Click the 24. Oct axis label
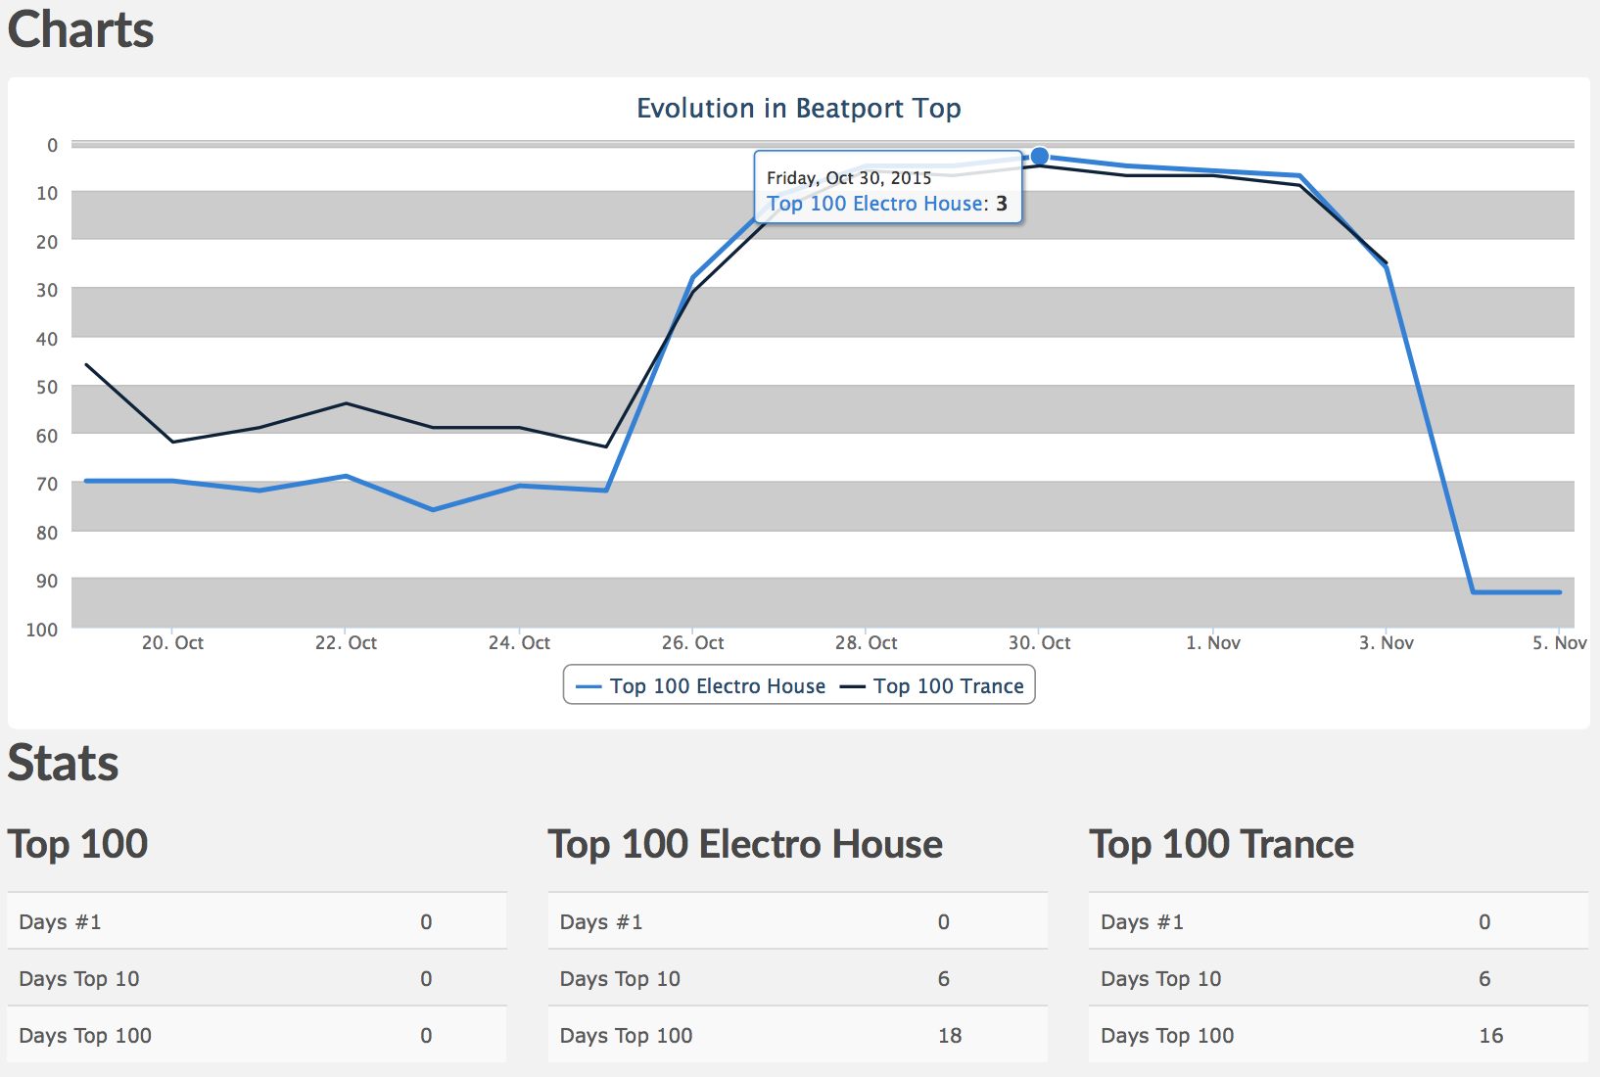Viewport: 1600px width, 1077px height. tap(519, 643)
